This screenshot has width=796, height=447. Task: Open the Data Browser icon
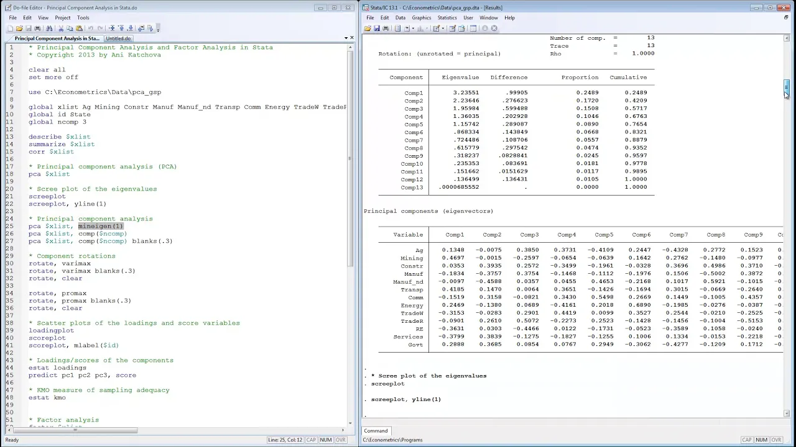(x=461, y=29)
